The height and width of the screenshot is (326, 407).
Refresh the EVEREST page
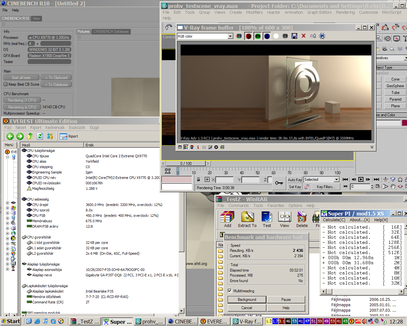coord(40,136)
